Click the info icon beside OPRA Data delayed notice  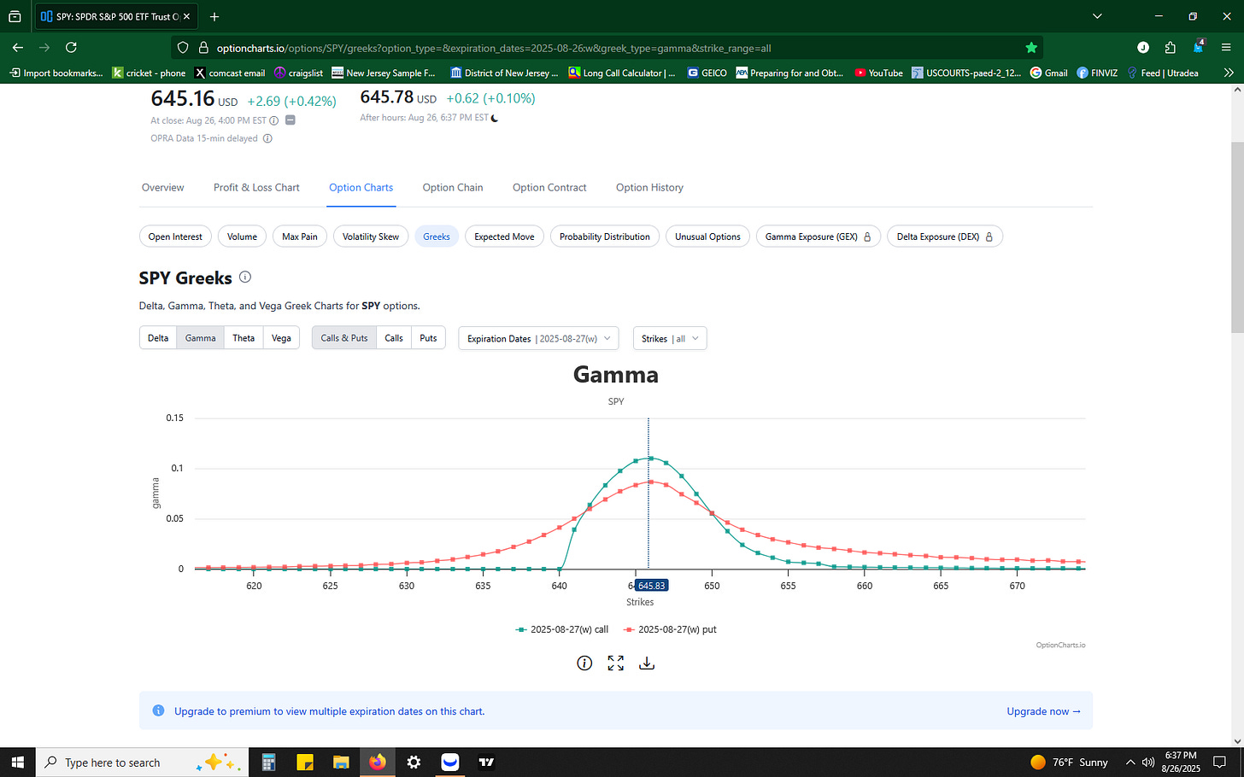267,138
